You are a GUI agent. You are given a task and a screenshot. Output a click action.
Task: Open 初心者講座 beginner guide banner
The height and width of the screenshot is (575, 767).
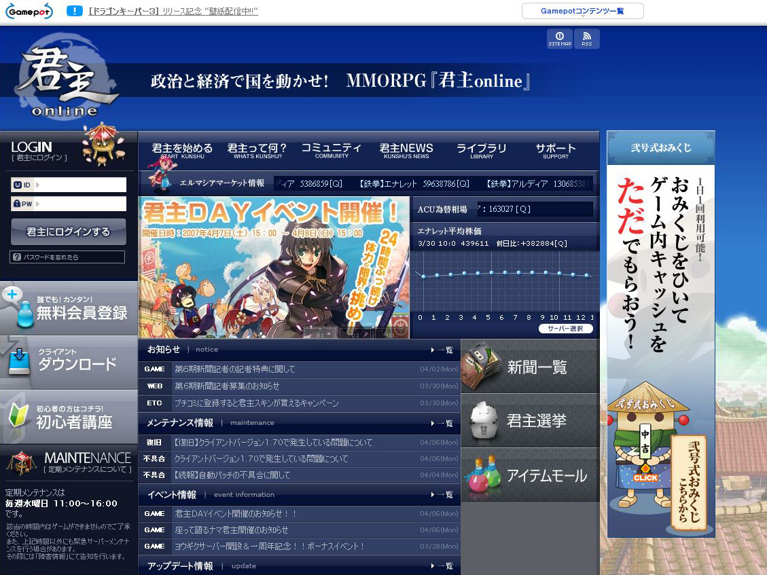tap(69, 417)
